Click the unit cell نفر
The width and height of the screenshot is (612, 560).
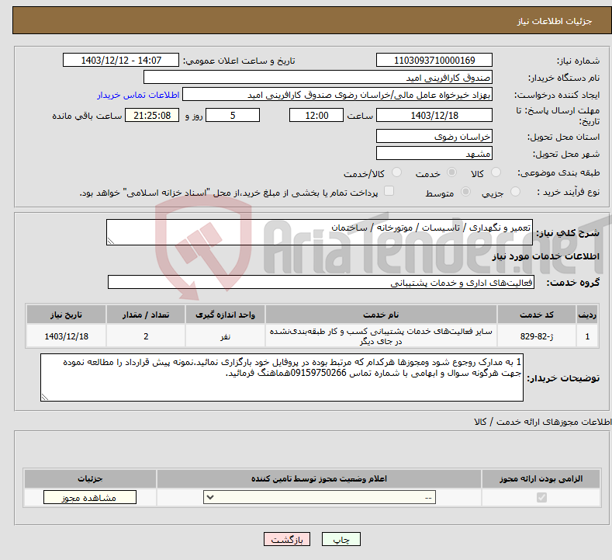pyautogui.click(x=225, y=336)
